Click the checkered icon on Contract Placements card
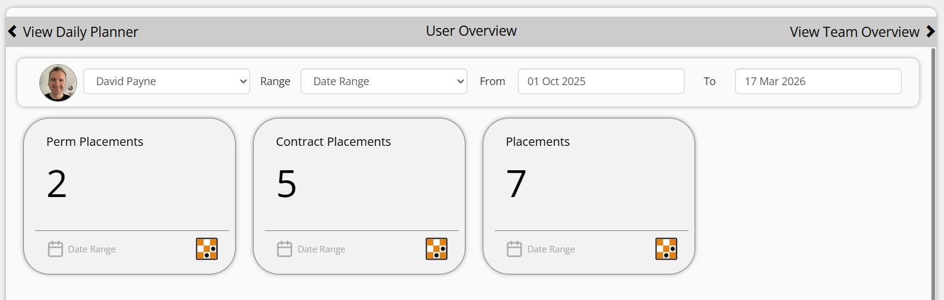 point(436,249)
